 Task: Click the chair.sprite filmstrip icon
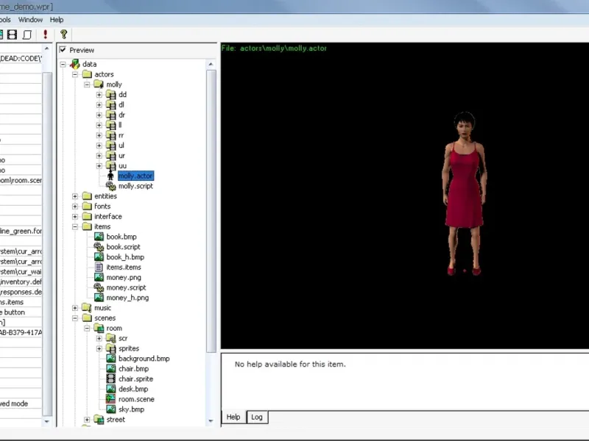(x=111, y=379)
